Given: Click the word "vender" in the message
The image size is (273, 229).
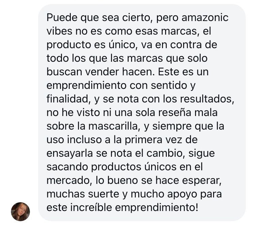Looking at the screenshot, I should tap(102, 72).
